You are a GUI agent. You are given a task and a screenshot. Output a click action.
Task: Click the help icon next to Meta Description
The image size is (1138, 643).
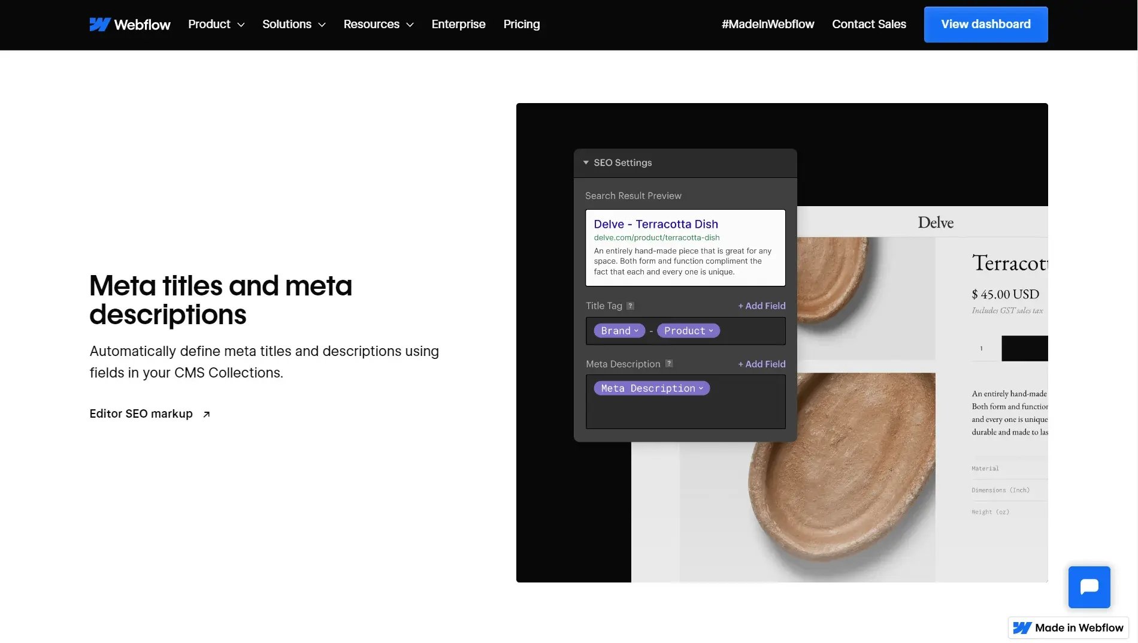[669, 364]
